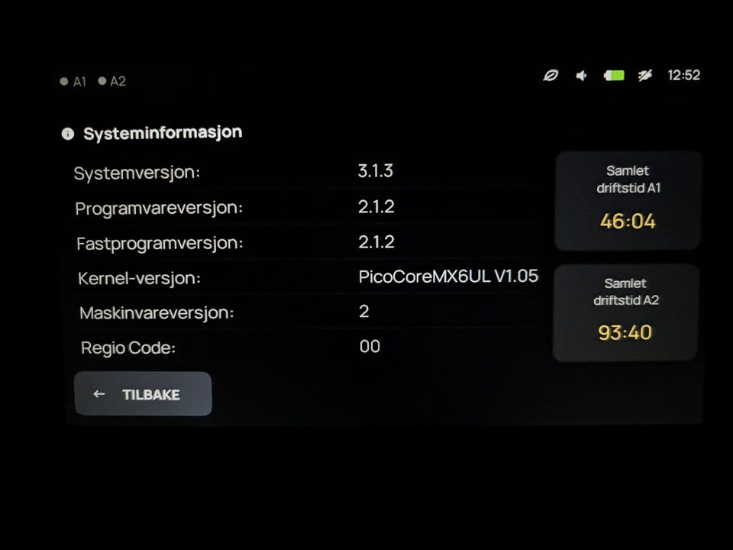The image size is (733, 550).
Task: Select the A2 status indicator dot
Action: pyautogui.click(x=102, y=81)
